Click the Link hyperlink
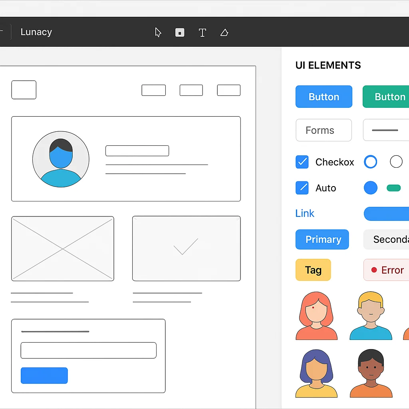 pos(305,213)
